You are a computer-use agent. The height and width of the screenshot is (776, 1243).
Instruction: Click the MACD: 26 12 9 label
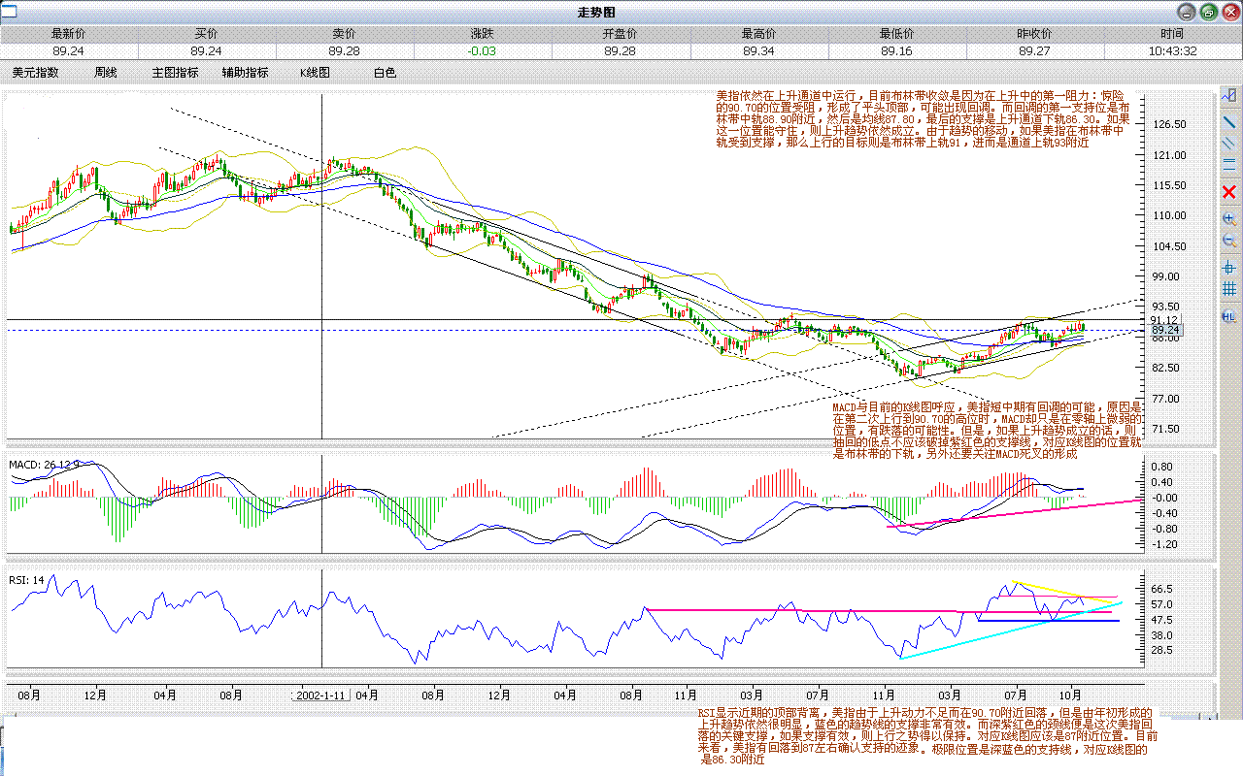[45, 465]
